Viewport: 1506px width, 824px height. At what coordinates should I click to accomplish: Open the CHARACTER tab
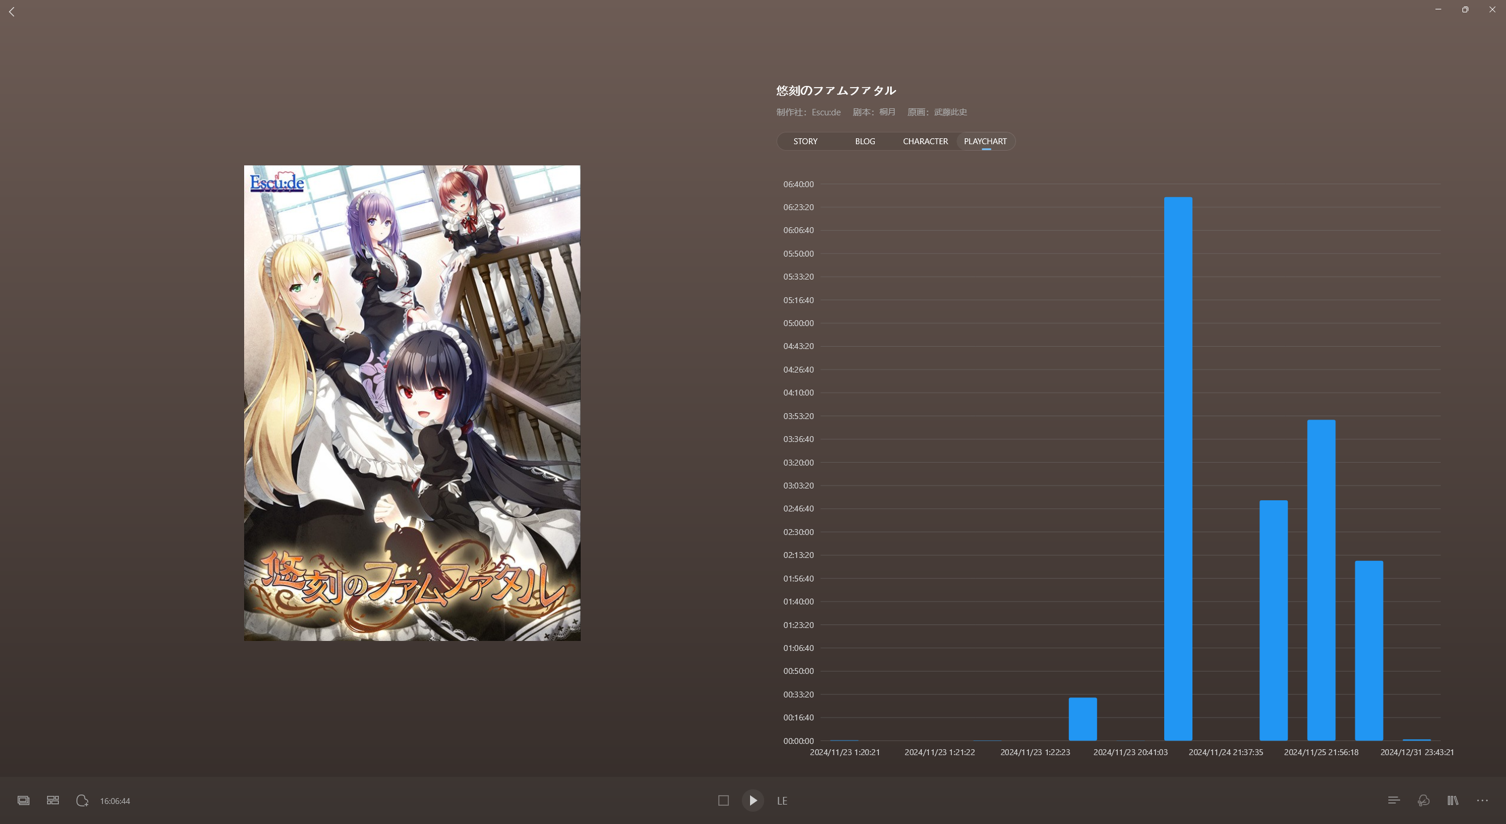(x=925, y=141)
